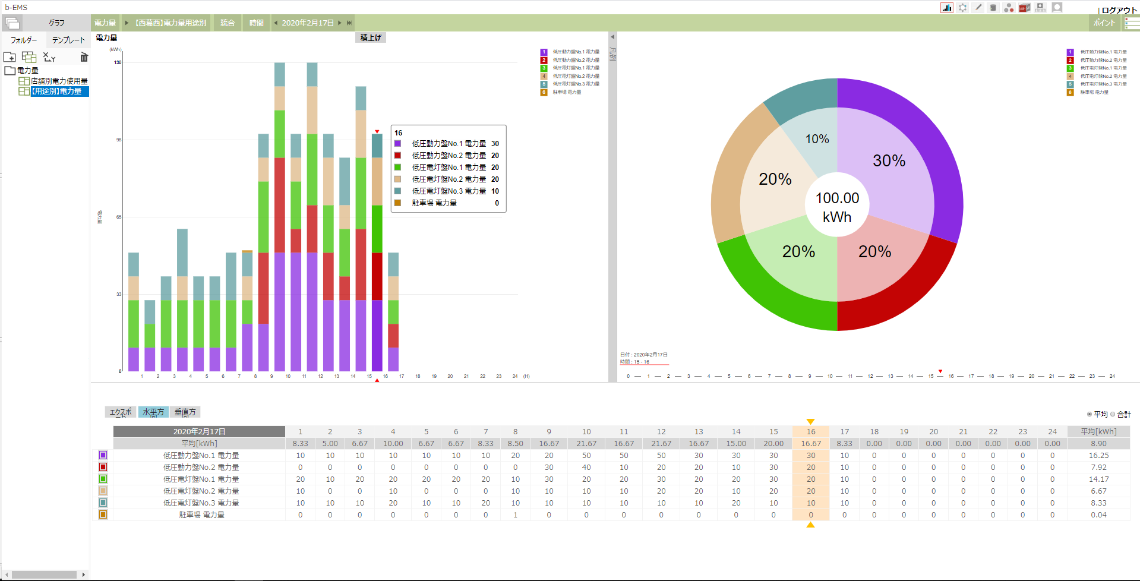Click the ポイント button

point(1104,23)
